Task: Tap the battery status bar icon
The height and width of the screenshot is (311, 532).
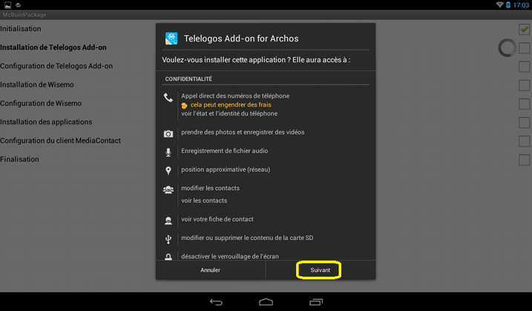Action: tap(508, 4)
